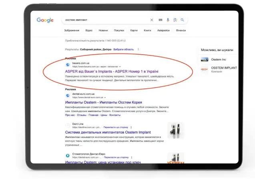Click the bauers.com.ua globe favicon
The width and height of the screenshot is (255, 179).
click(68, 65)
